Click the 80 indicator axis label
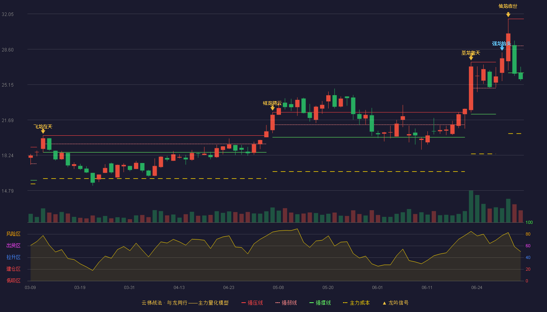The height and width of the screenshot is (312, 547). click(x=528, y=234)
